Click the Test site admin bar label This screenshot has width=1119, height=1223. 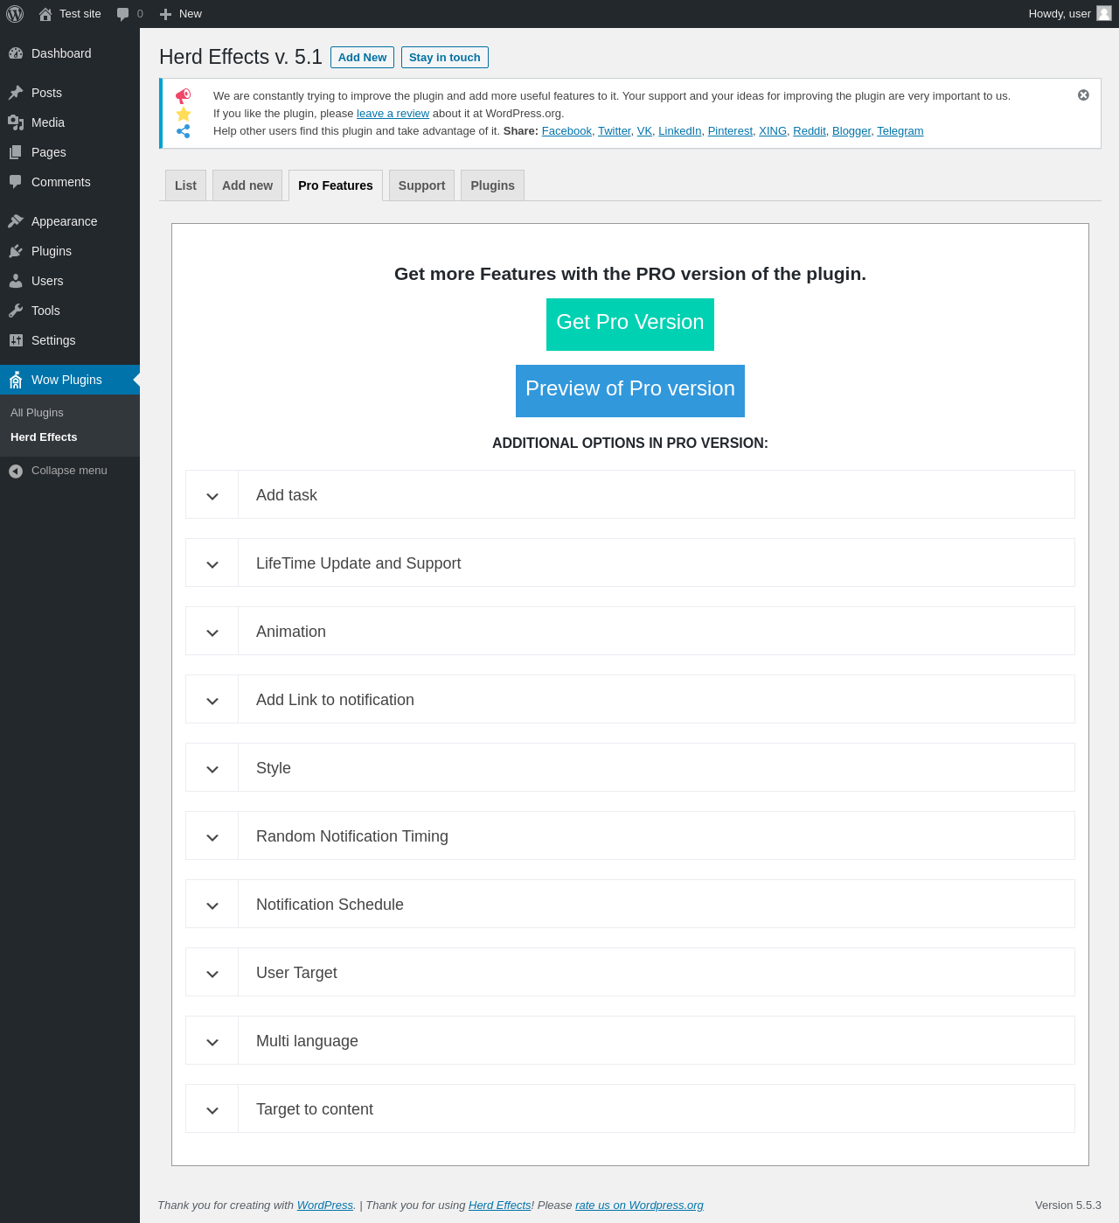pos(80,14)
